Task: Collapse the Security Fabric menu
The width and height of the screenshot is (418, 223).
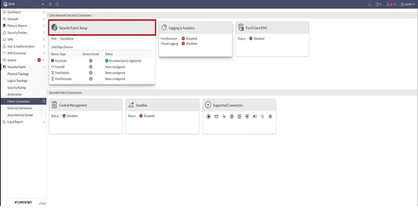Action: tap(23, 67)
